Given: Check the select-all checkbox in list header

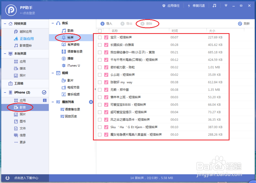Looking at the screenshot, I should tap(100, 30).
